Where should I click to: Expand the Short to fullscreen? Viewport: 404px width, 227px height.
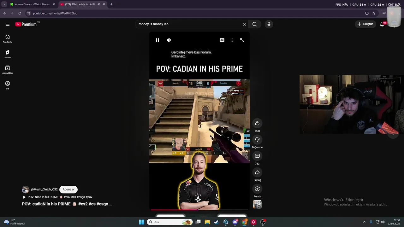click(x=242, y=40)
